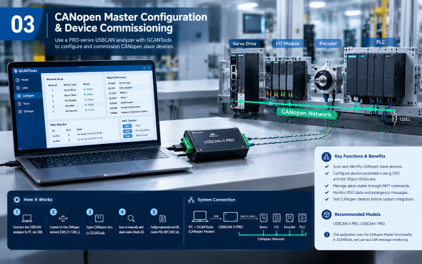Select Node 1 Servo Drive row in Network Scan
The height and width of the screenshot is (264, 422).
(x=73, y=90)
